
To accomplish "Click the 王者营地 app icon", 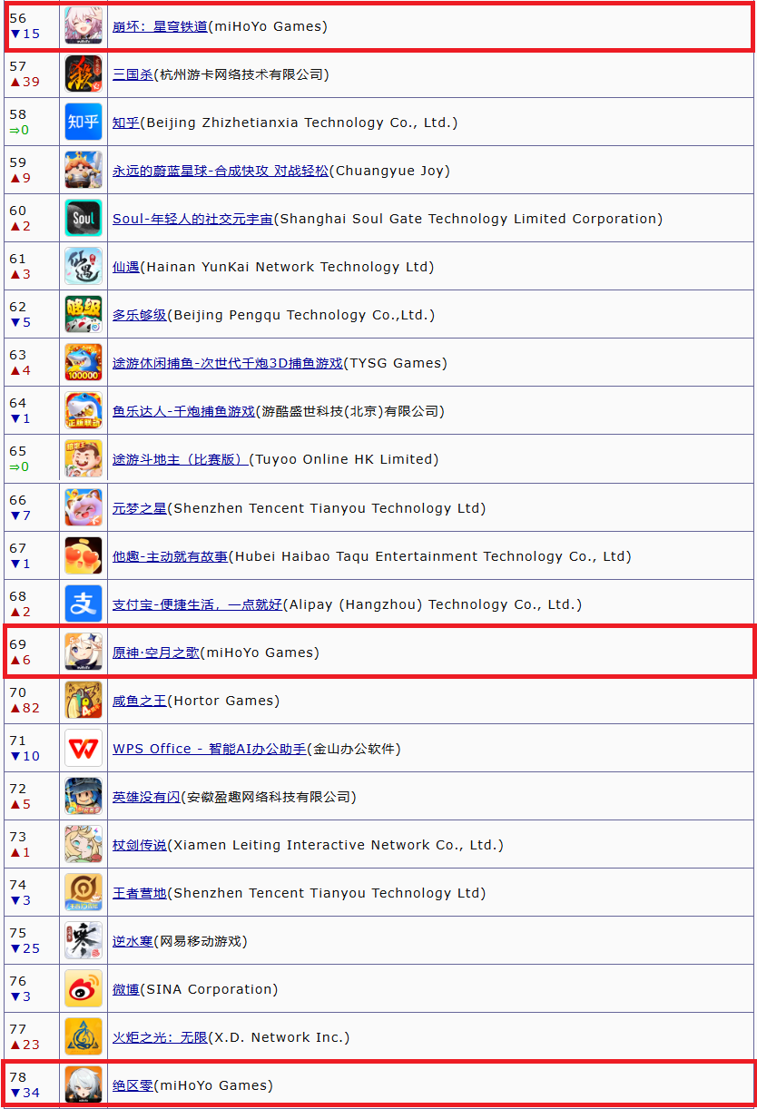I will coord(84,892).
